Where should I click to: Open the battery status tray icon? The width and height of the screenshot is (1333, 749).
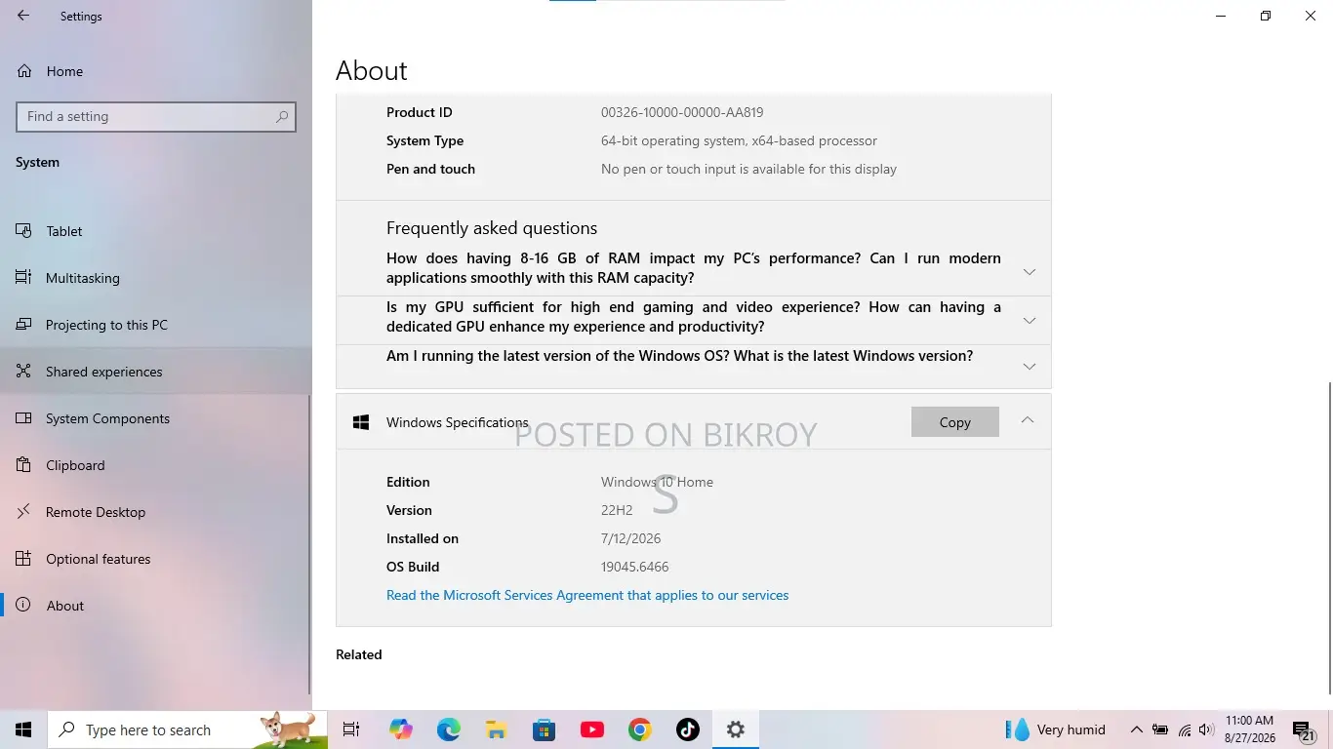(x=1160, y=729)
